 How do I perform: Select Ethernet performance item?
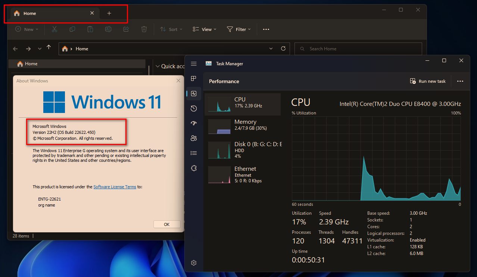tap(243, 174)
